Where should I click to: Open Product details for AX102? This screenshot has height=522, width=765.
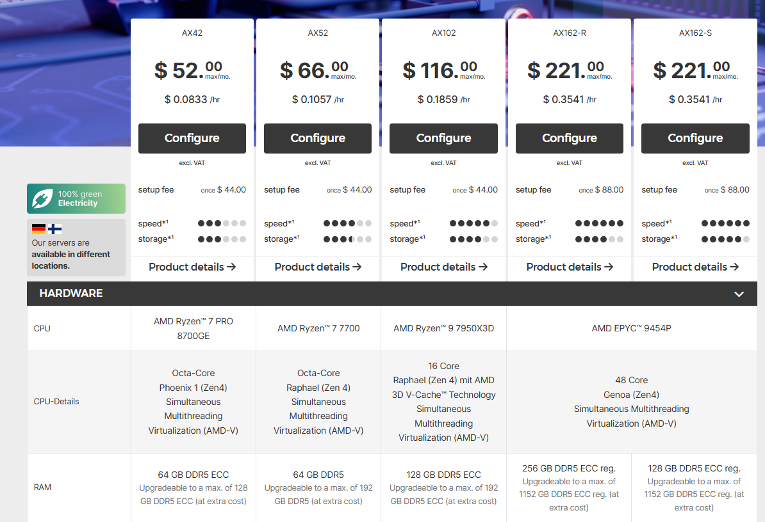[443, 267]
